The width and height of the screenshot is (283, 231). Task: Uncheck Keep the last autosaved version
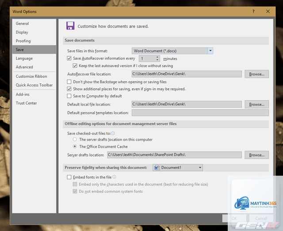click(75, 65)
